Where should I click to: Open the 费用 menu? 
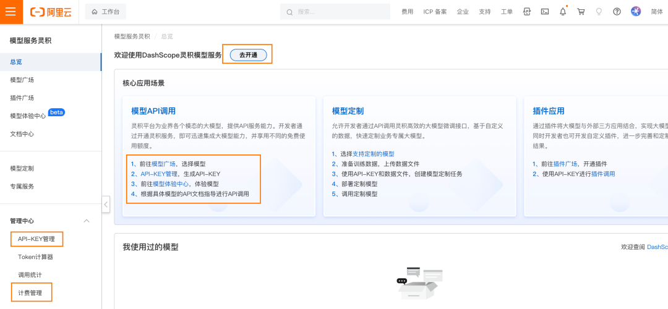coord(407,12)
